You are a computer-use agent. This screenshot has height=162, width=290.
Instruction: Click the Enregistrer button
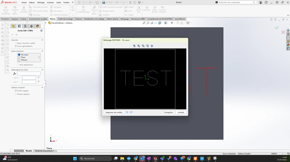point(169,112)
